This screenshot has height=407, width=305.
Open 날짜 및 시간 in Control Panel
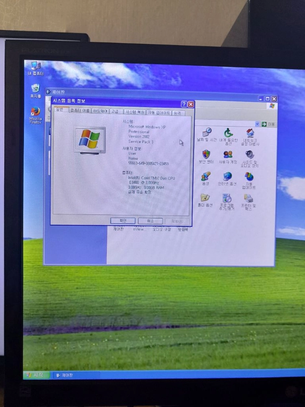(x=207, y=134)
